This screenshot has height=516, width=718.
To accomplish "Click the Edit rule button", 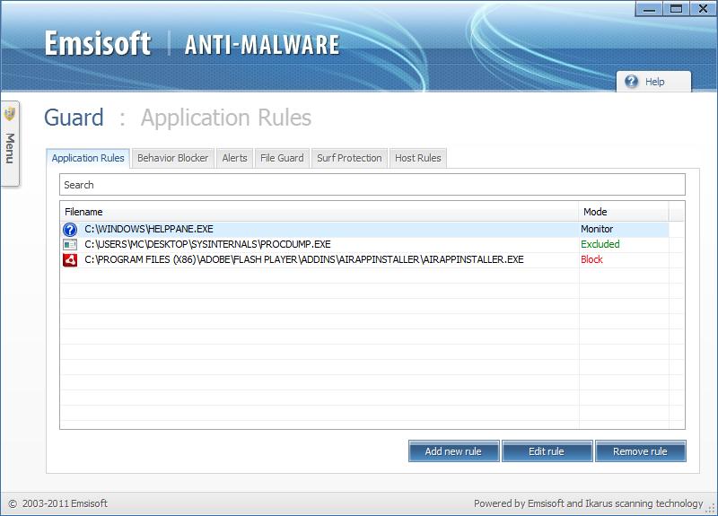I will [547, 451].
